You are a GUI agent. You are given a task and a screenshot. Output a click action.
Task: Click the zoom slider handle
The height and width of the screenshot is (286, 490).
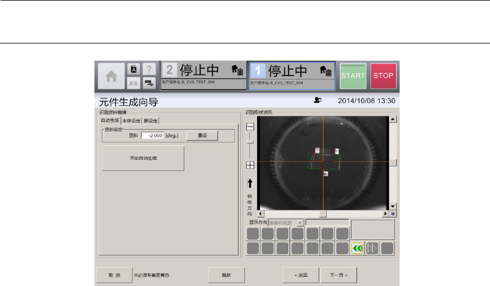250,142
